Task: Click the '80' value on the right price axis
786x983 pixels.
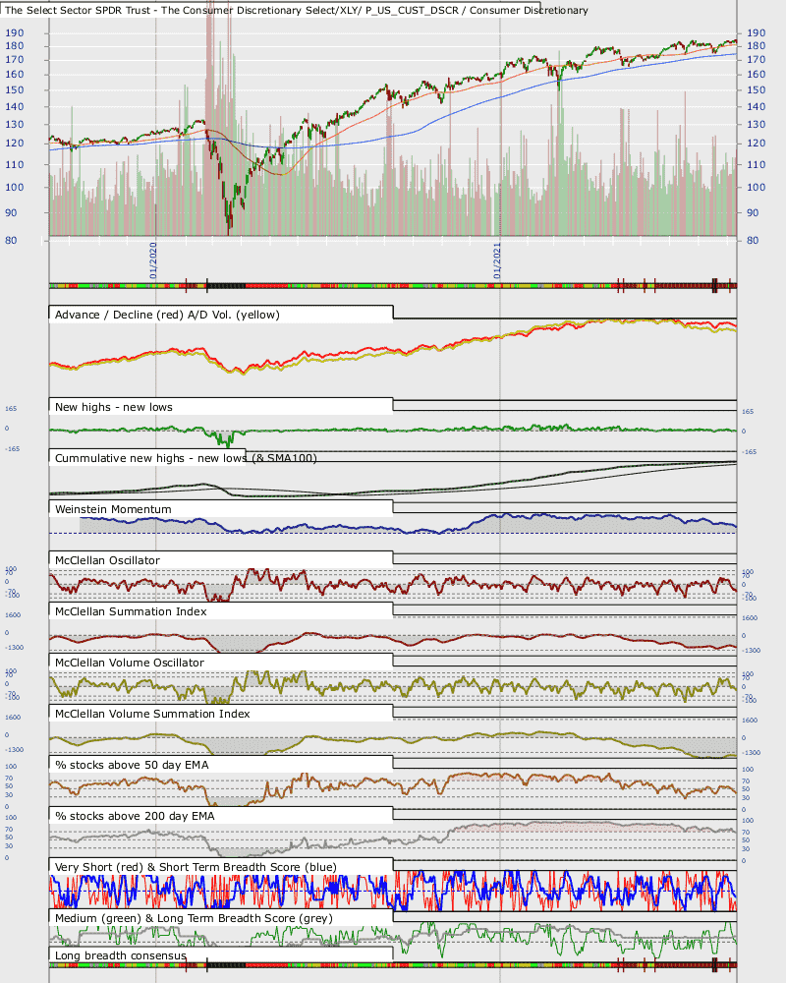Action: (753, 240)
